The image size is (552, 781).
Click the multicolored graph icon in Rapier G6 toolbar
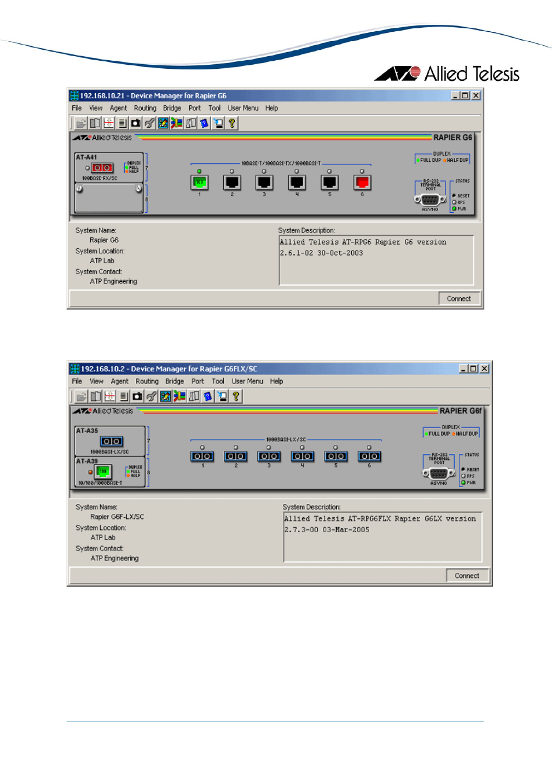(176, 123)
